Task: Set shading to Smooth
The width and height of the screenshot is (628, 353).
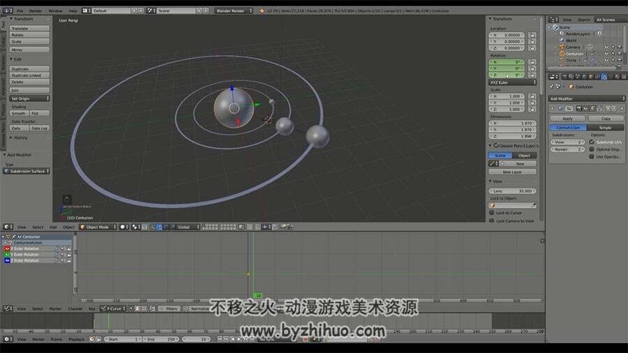Action: point(19,113)
